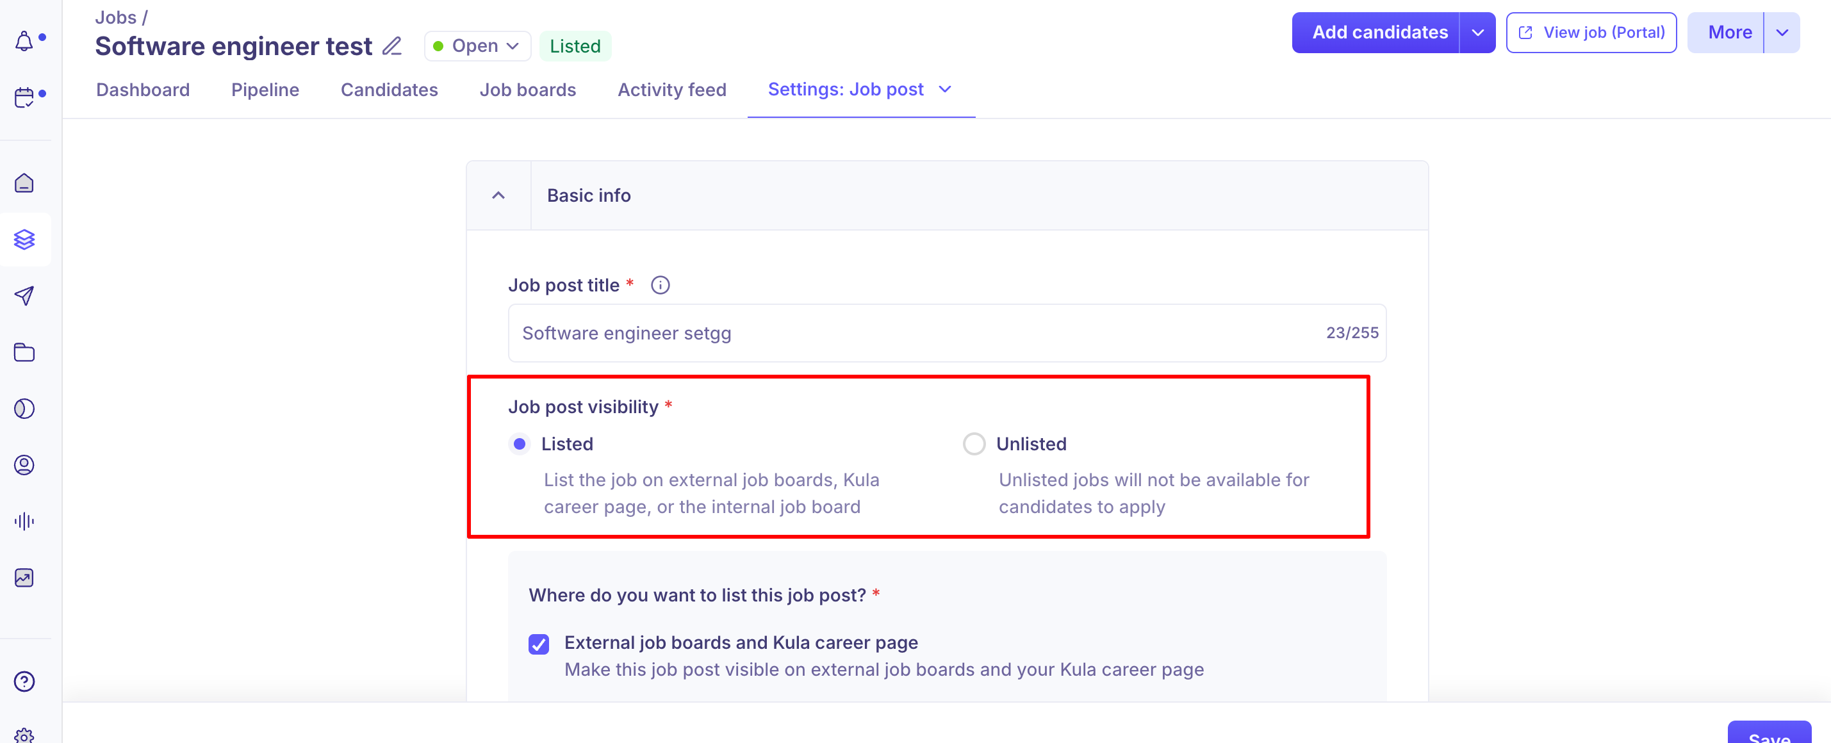Image resolution: width=1831 pixels, height=743 pixels.
Task: Open the Open status dropdown
Action: pos(477,46)
